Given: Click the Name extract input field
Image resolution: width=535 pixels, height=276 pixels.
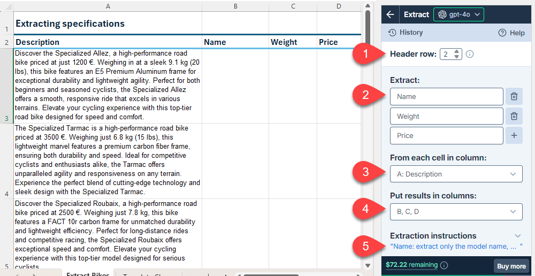Looking at the screenshot, I should pyautogui.click(x=446, y=97).
